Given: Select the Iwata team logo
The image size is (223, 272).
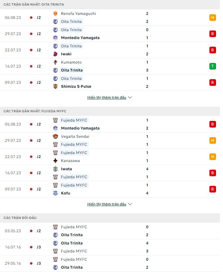Looking at the screenshot, I should 55,169.
